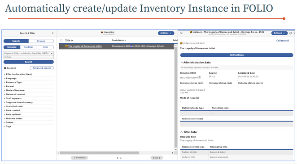
Task: Click the Reset all icon
Action: click(5, 68)
